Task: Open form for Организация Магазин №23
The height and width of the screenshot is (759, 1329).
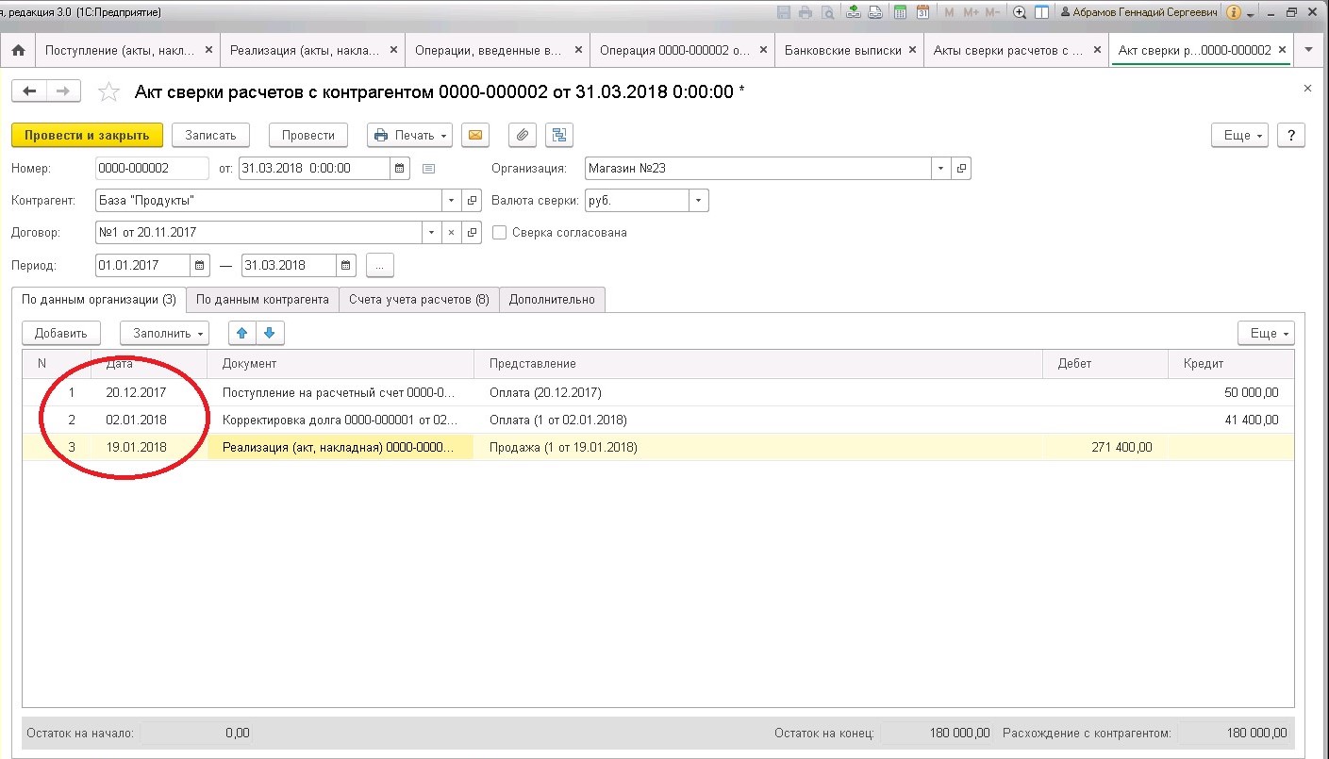Action: [962, 169]
